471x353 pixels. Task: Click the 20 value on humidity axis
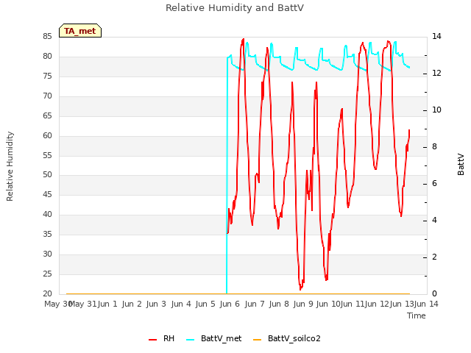click(47, 293)
